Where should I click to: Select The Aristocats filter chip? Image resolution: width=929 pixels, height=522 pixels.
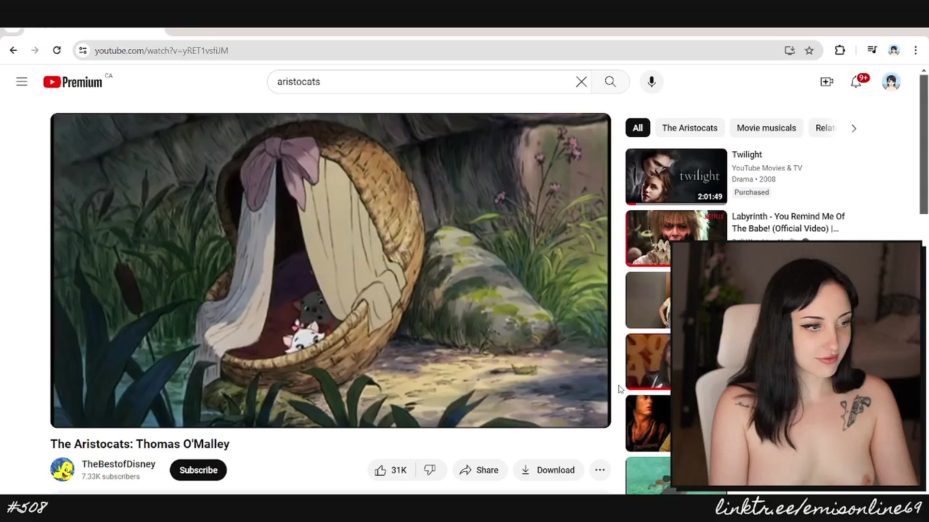(x=689, y=128)
